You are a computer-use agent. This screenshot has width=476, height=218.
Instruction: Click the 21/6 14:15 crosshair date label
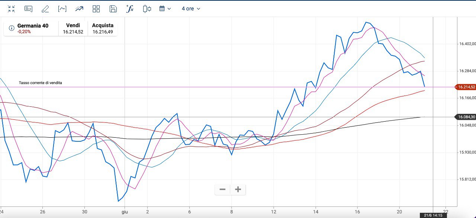coord(433,215)
